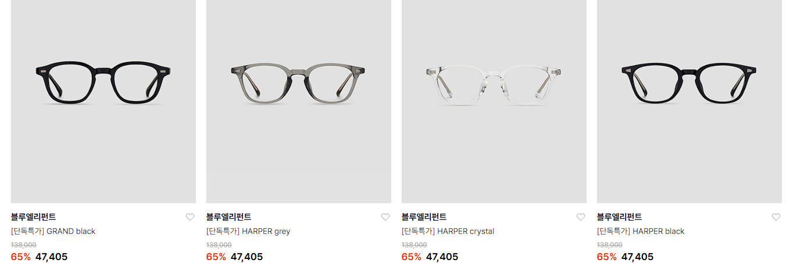
Task: Open the '[단독특가] HARPER grey' product link
Action: [248, 231]
